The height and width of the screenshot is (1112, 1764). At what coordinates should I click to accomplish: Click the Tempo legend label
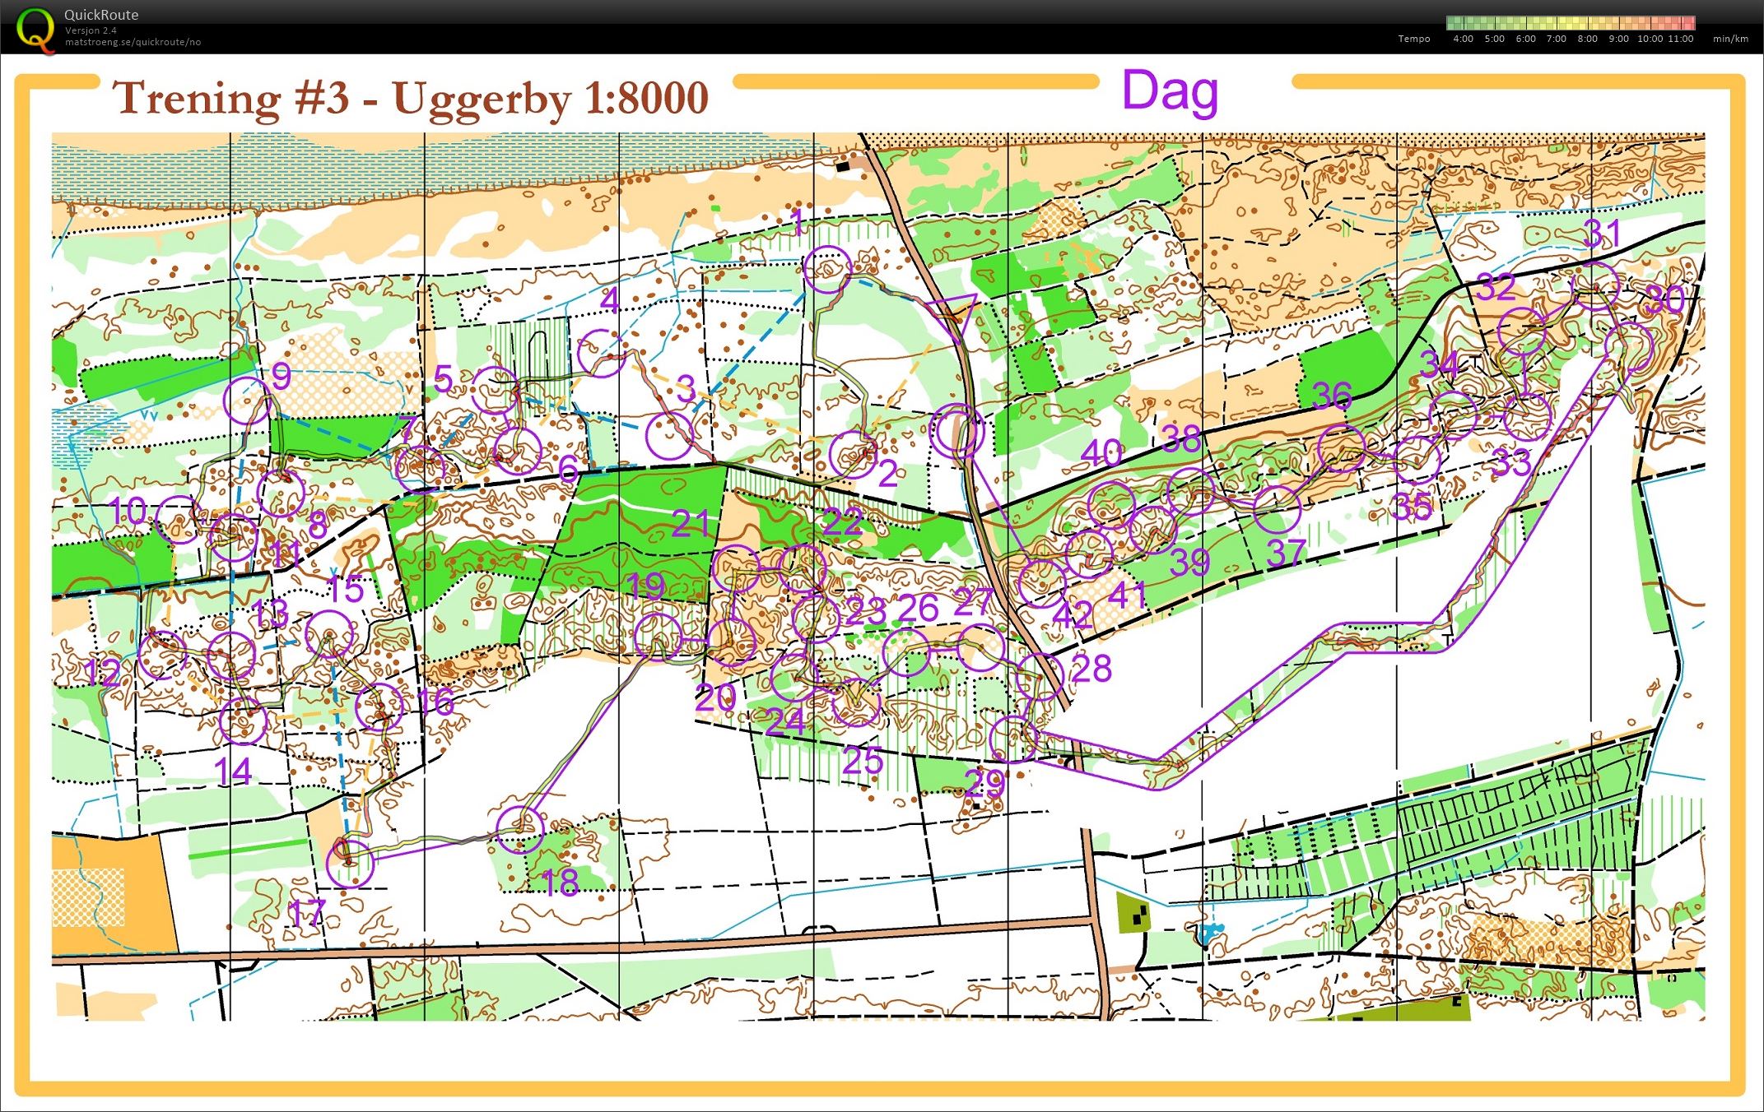[1413, 38]
